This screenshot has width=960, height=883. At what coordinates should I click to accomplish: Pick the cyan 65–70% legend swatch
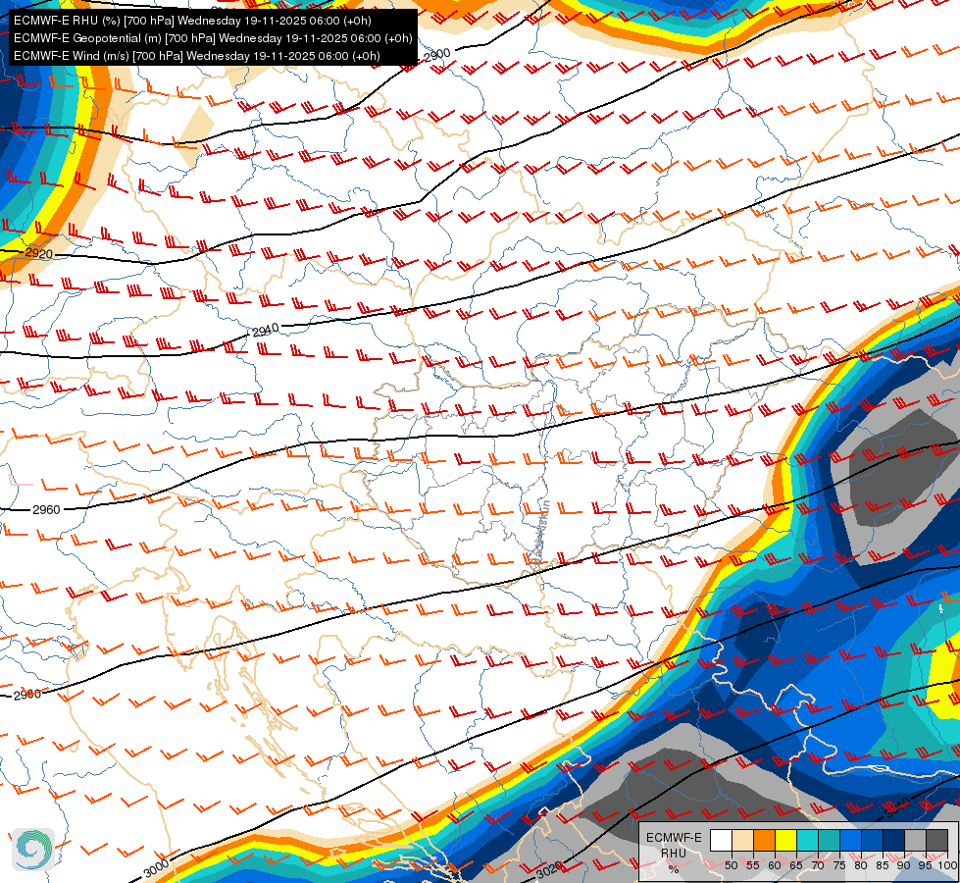tap(808, 840)
